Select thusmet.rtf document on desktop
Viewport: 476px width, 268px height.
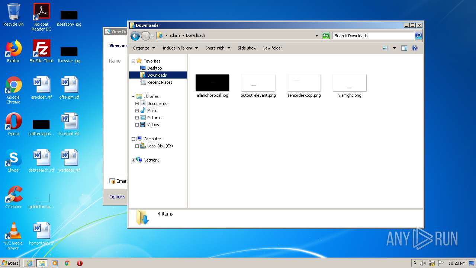(x=69, y=124)
